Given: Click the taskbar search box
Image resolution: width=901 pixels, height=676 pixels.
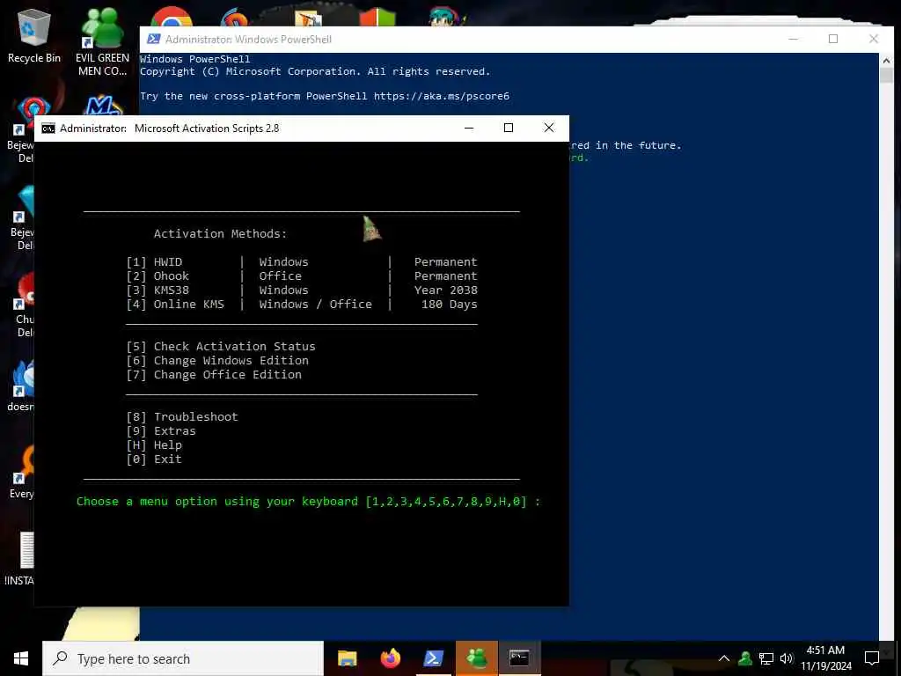Looking at the screenshot, I should coord(183,658).
